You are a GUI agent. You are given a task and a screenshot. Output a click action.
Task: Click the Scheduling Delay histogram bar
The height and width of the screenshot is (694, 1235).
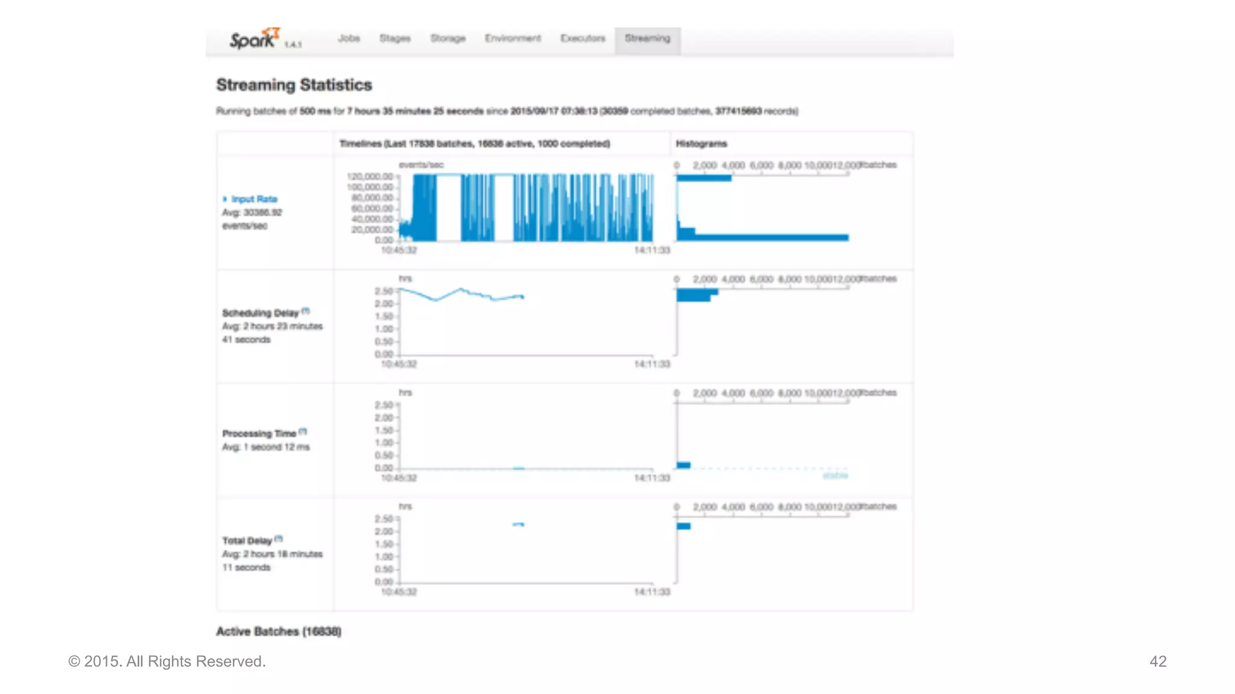click(695, 295)
